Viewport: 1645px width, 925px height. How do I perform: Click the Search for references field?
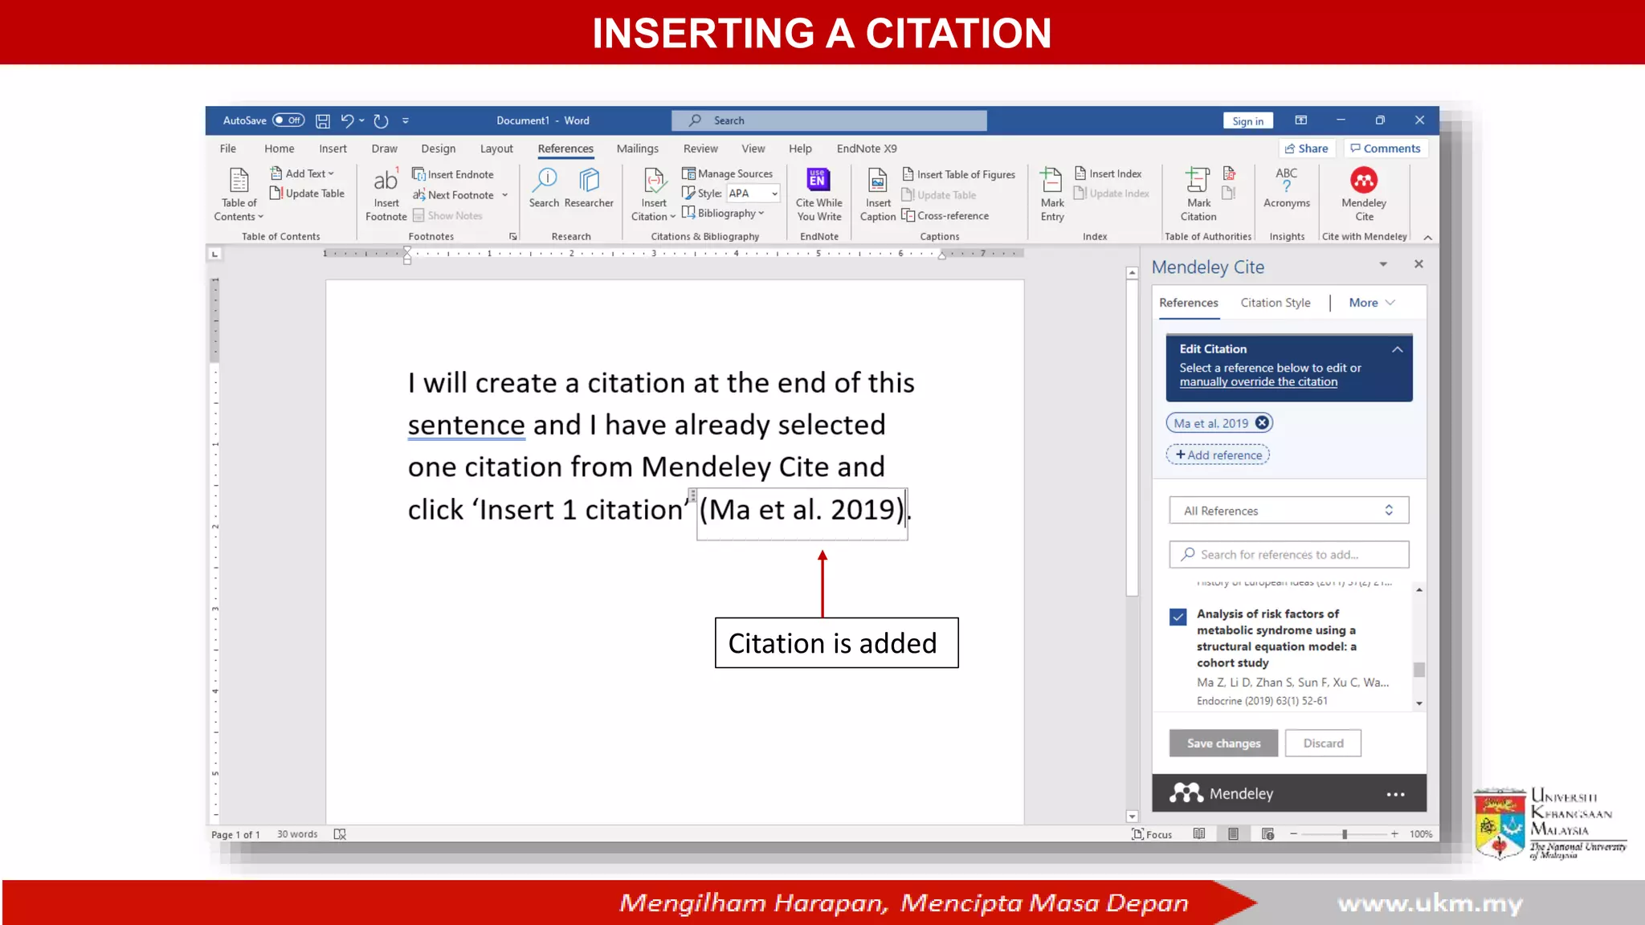point(1288,555)
